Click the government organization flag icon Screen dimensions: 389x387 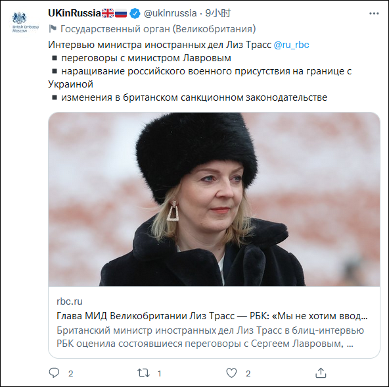tap(53, 29)
